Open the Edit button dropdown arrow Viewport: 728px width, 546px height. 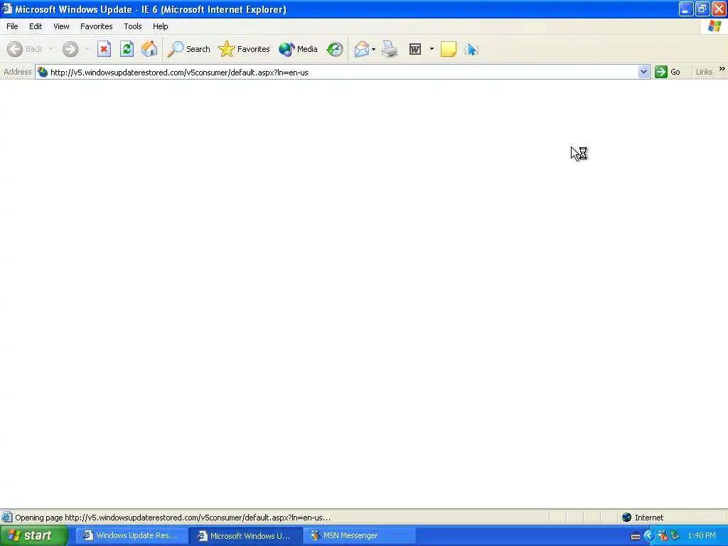pyautogui.click(x=432, y=49)
